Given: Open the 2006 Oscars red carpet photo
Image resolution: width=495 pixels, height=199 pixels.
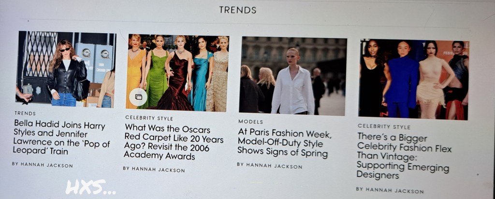Looking at the screenshot, I should 177,73.
